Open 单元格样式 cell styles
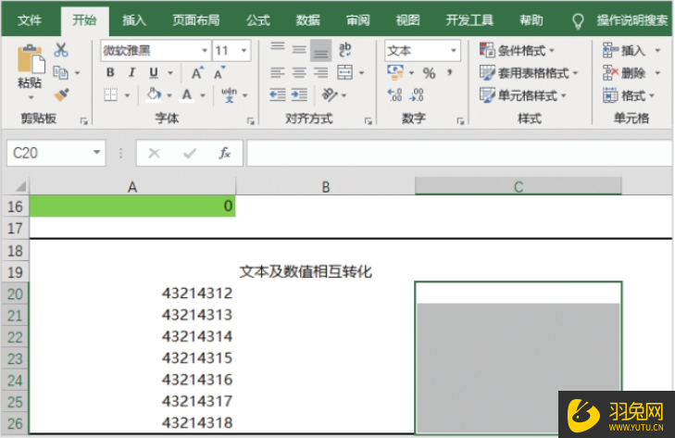Image resolution: width=675 pixels, height=438 pixels. coord(522,95)
